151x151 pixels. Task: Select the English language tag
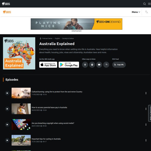(57, 39)
